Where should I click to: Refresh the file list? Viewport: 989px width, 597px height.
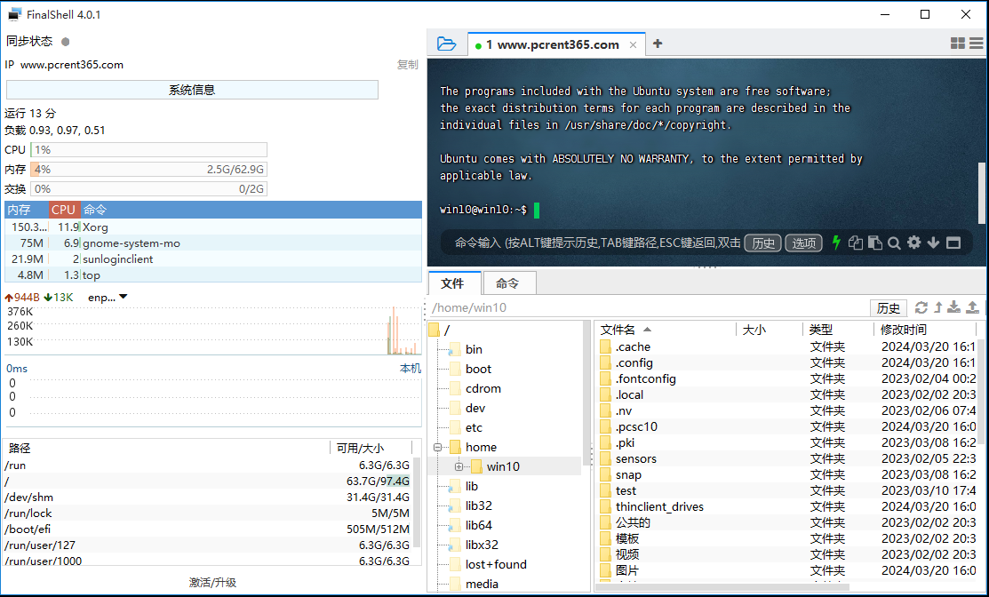tap(921, 307)
